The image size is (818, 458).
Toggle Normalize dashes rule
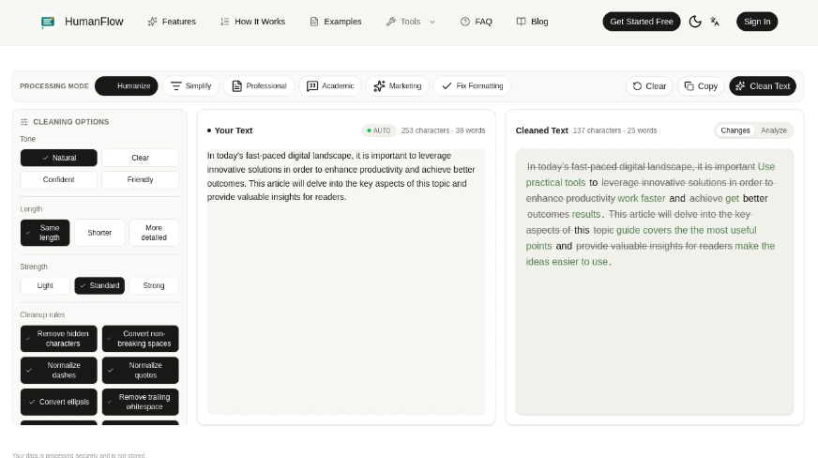[59, 371]
